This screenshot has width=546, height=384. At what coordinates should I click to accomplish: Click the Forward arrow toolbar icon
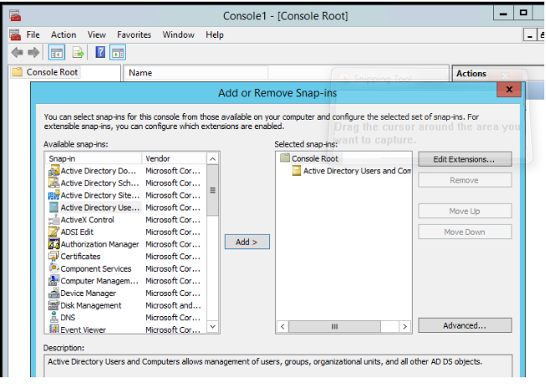[x=34, y=53]
